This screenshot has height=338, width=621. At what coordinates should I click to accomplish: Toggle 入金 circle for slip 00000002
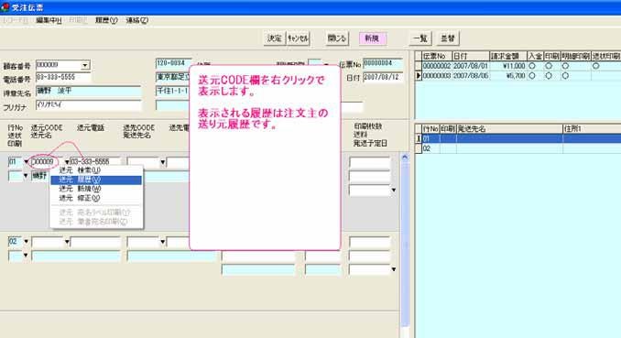click(532, 66)
